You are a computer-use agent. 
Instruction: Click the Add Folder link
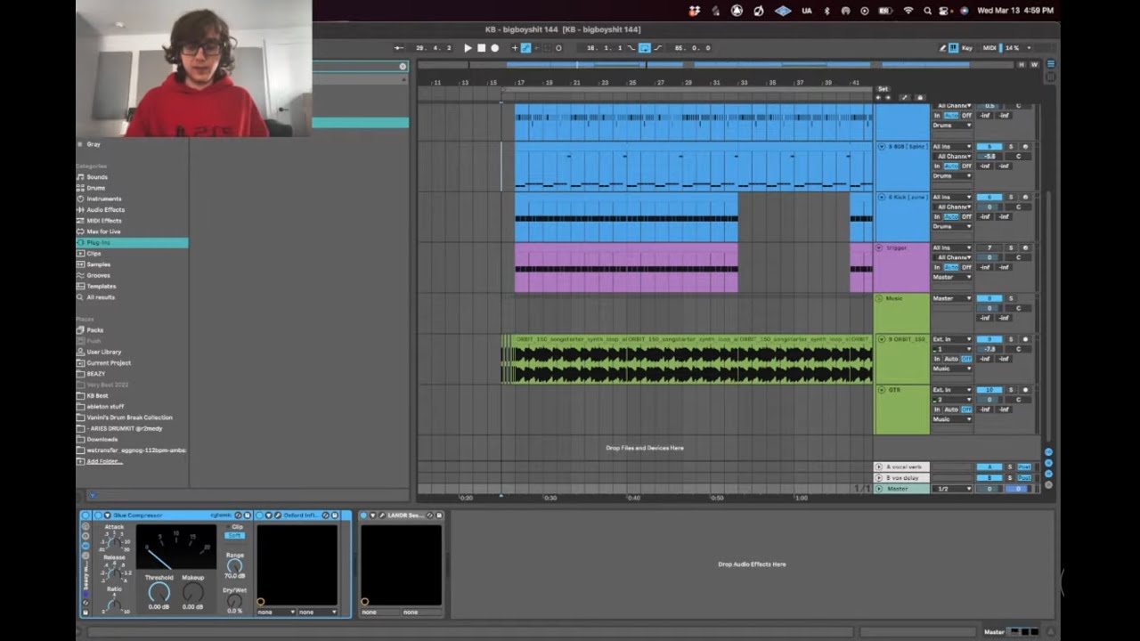pyautogui.click(x=104, y=461)
